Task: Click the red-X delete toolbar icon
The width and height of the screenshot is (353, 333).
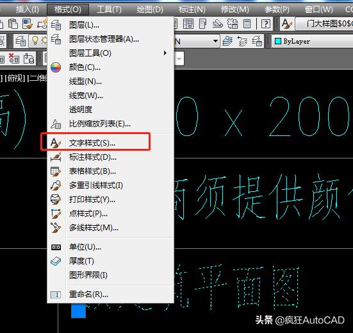Action: click(13, 58)
